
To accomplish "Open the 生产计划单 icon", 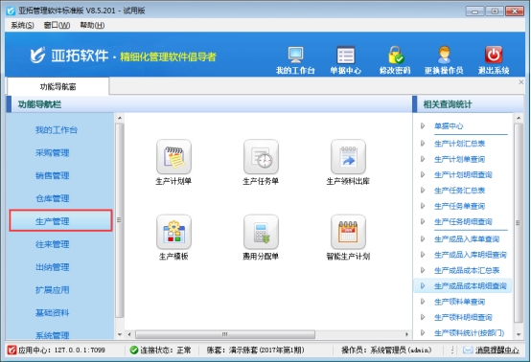I will coord(173,157).
